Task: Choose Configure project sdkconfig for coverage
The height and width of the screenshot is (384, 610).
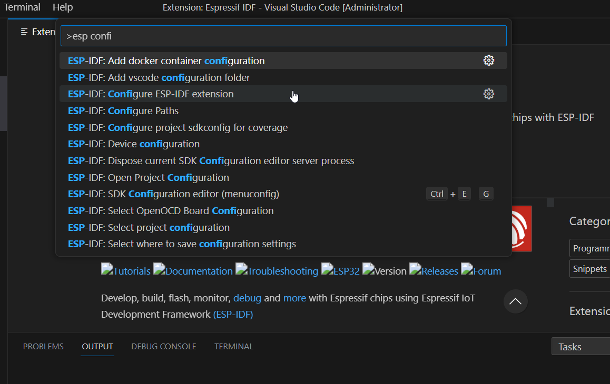Action: point(283,127)
